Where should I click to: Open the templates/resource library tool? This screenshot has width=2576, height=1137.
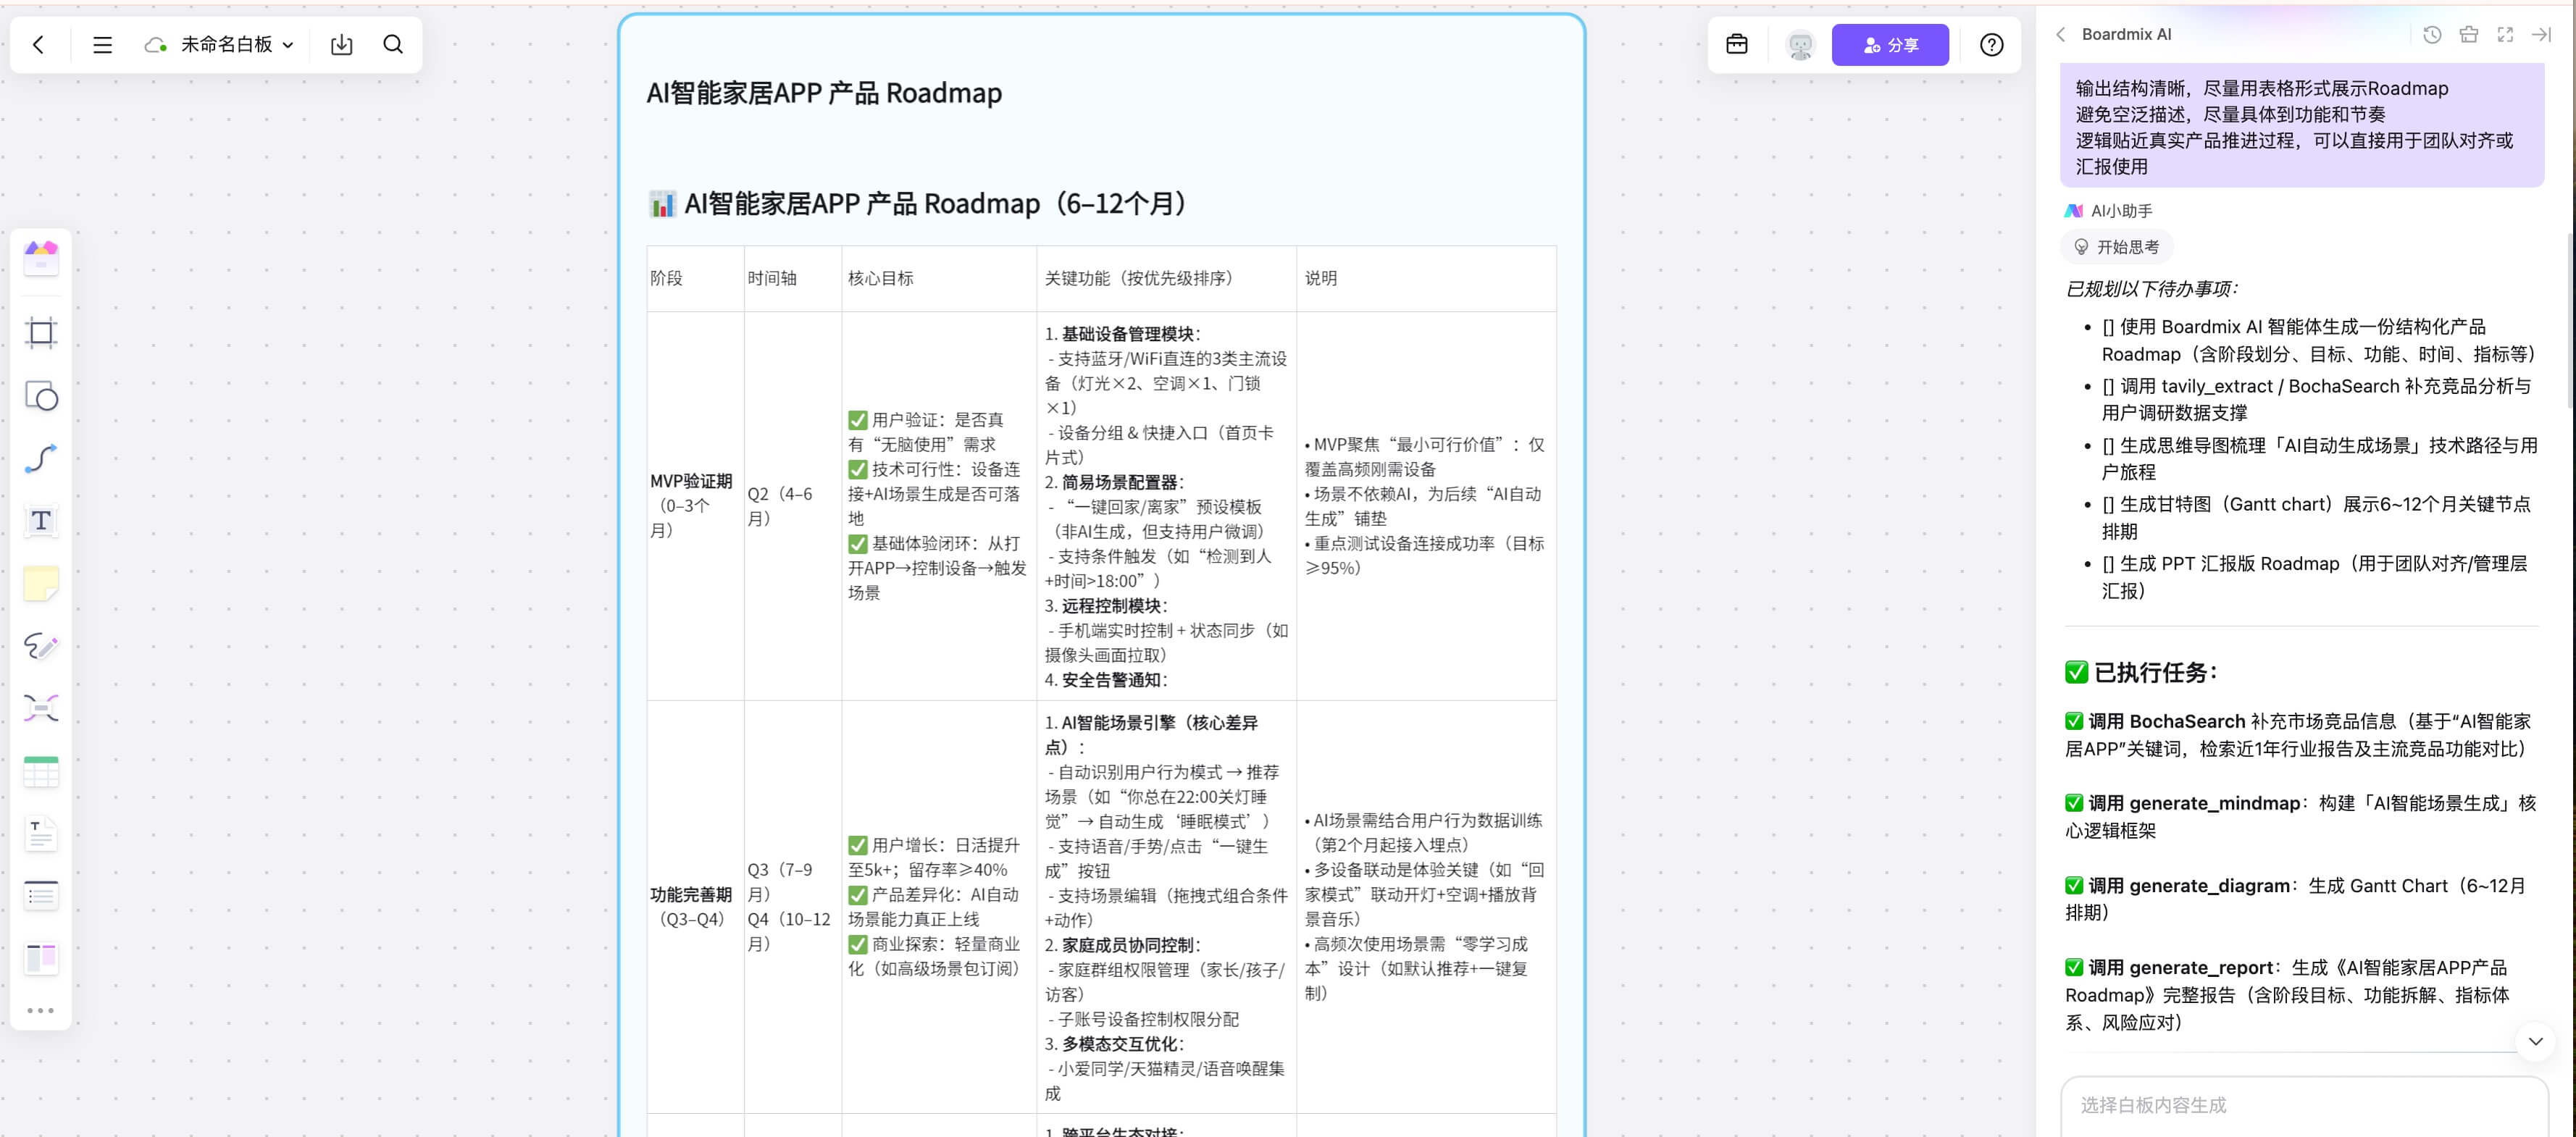pyautogui.click(x=41, y=259)
